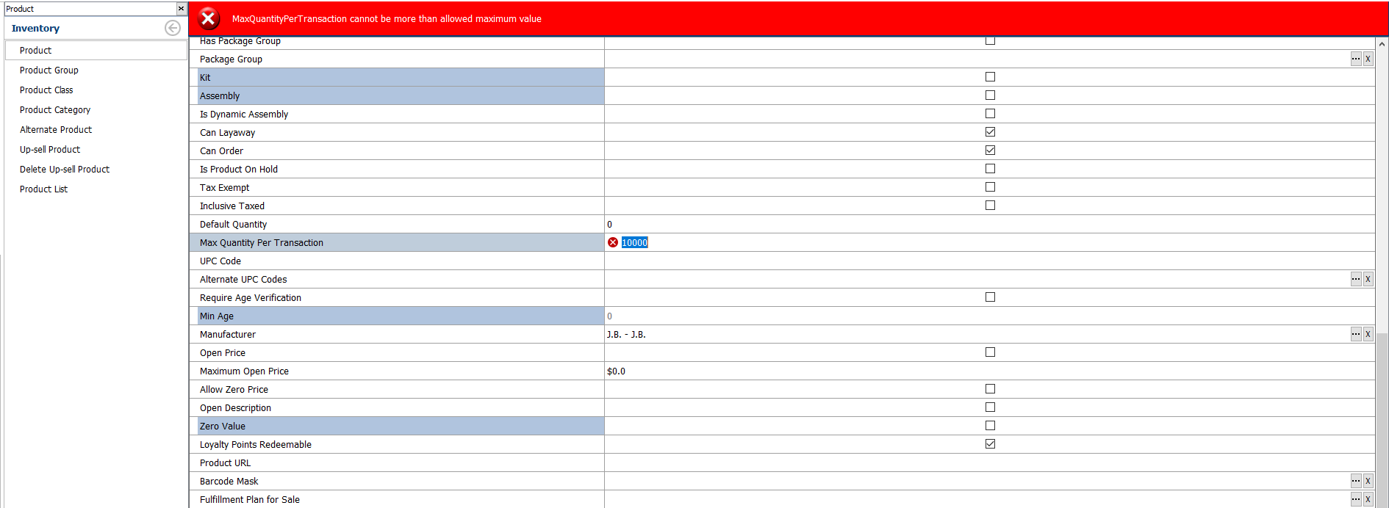Clear Manufacturer value with x button
The height and width of the screenshot is (508, 1389).
point(1368,334)
